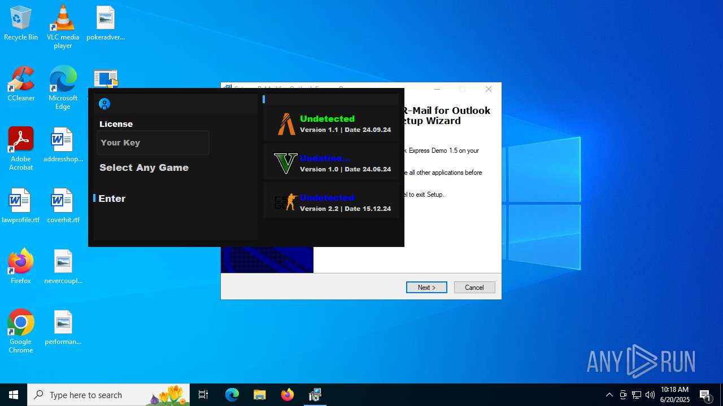Image resolution: width=723 pixels, height=406 pixels.
Task: Select lawprofile.rtf document icon
Action: click(21, 206)
